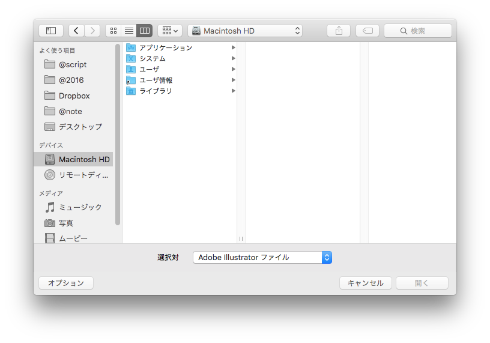The image size is (490, 343).
Task: Toggle the sidebar visibility button
Action: (51, 31)
